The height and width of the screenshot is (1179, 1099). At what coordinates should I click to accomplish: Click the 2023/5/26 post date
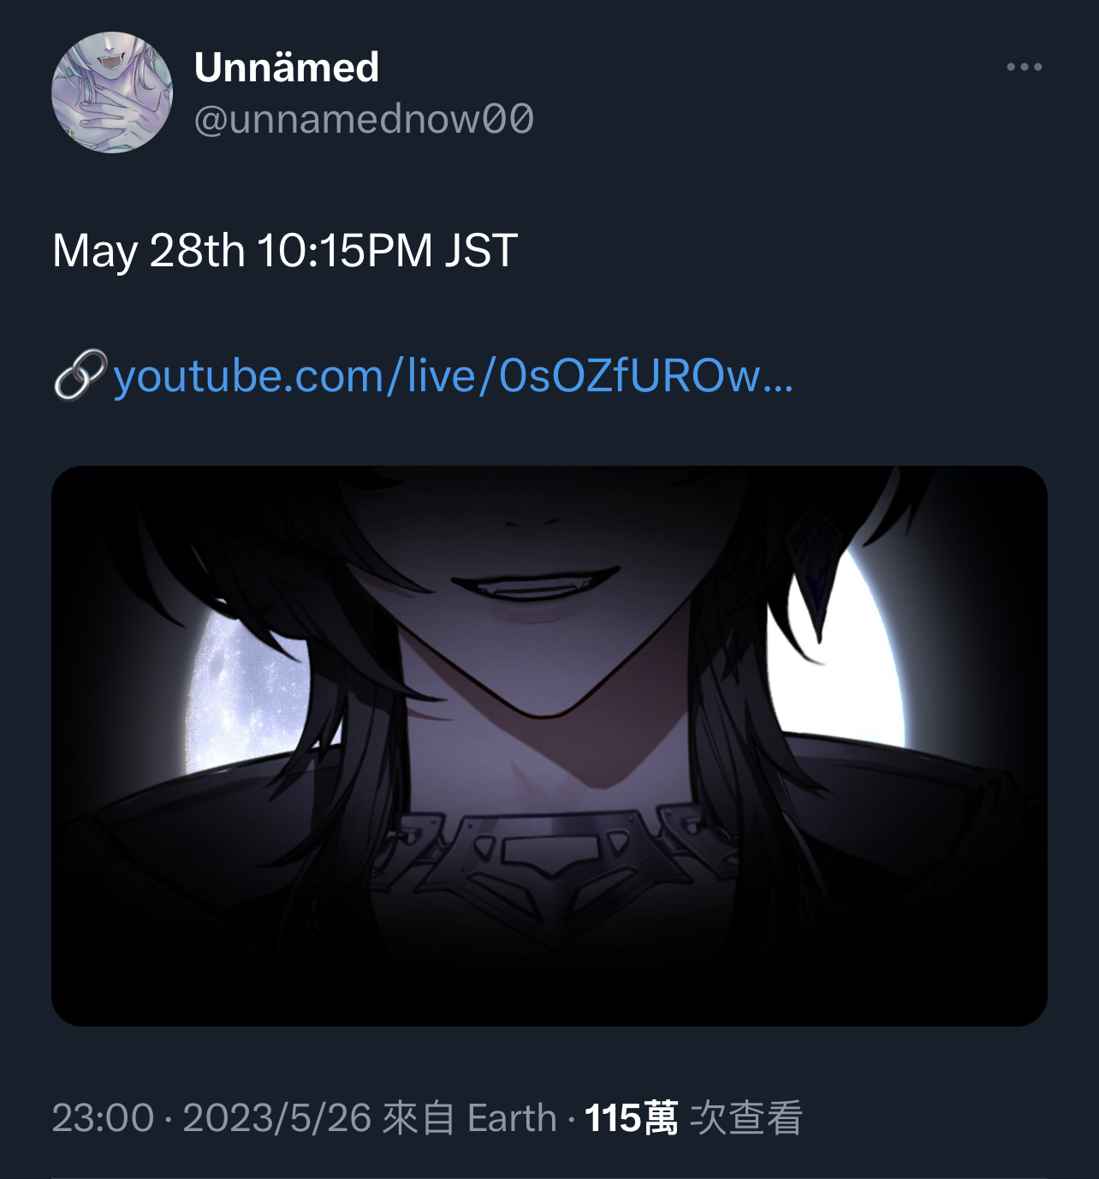tap(277, 1118)
